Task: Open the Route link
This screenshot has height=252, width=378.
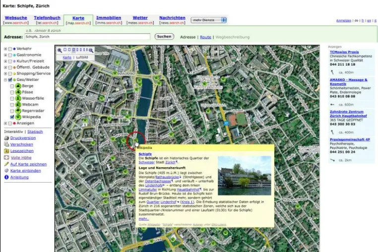Action: 206,37
